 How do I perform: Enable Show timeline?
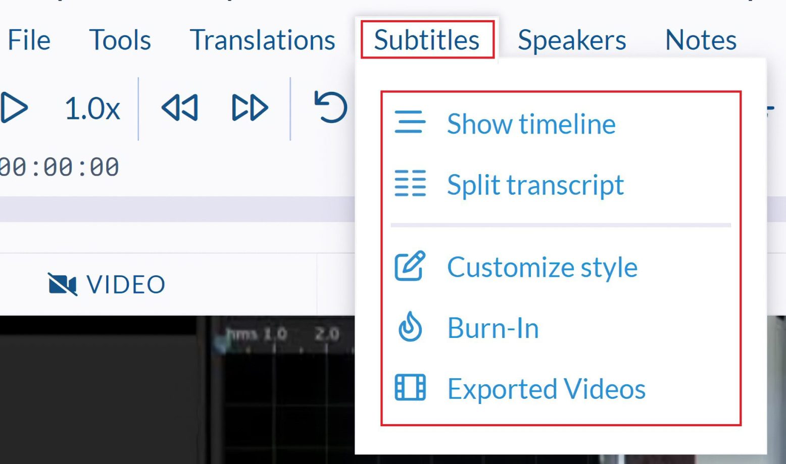(530, 123)
